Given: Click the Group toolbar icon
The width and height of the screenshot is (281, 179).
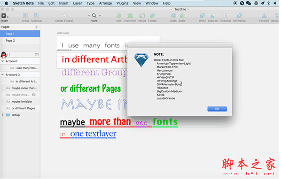Looking at the screenshot, I should tap(25, 16).
